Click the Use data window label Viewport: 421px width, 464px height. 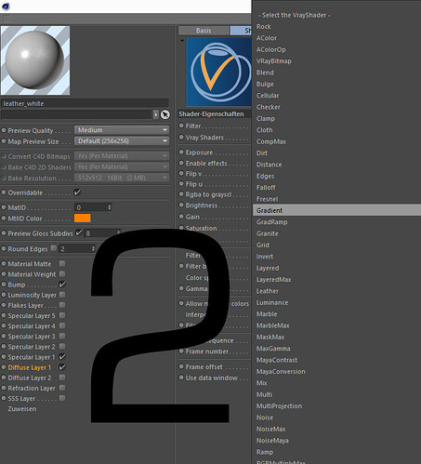[x=212, y=378]
